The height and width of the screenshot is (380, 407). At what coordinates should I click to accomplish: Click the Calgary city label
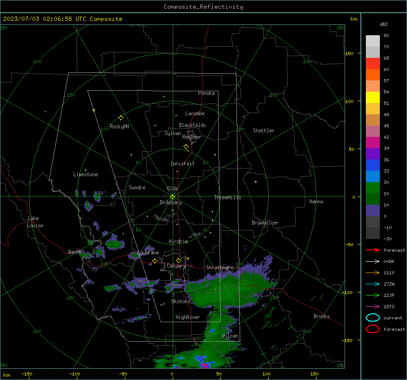click(x=176, y=266)
